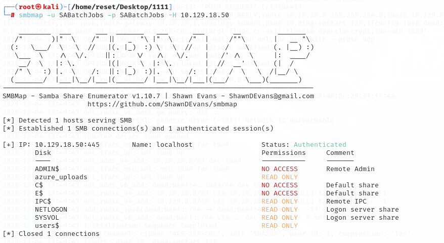Select the users$ share name
This screenshot has height=243, width=444.
coord(47,226)
